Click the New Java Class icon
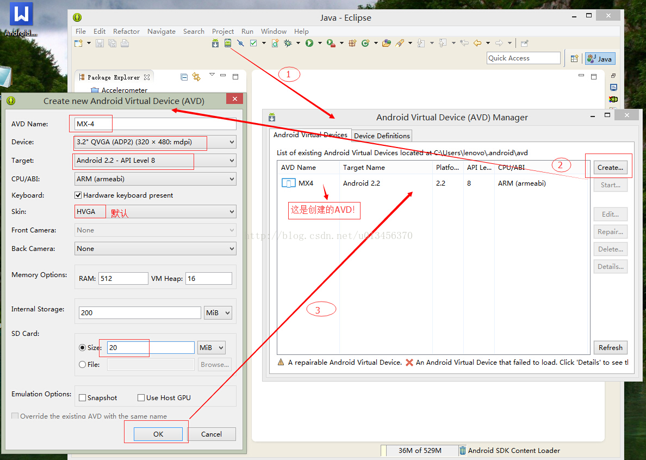The width and height of the screenshot is (646, 460). coord(365,43)
